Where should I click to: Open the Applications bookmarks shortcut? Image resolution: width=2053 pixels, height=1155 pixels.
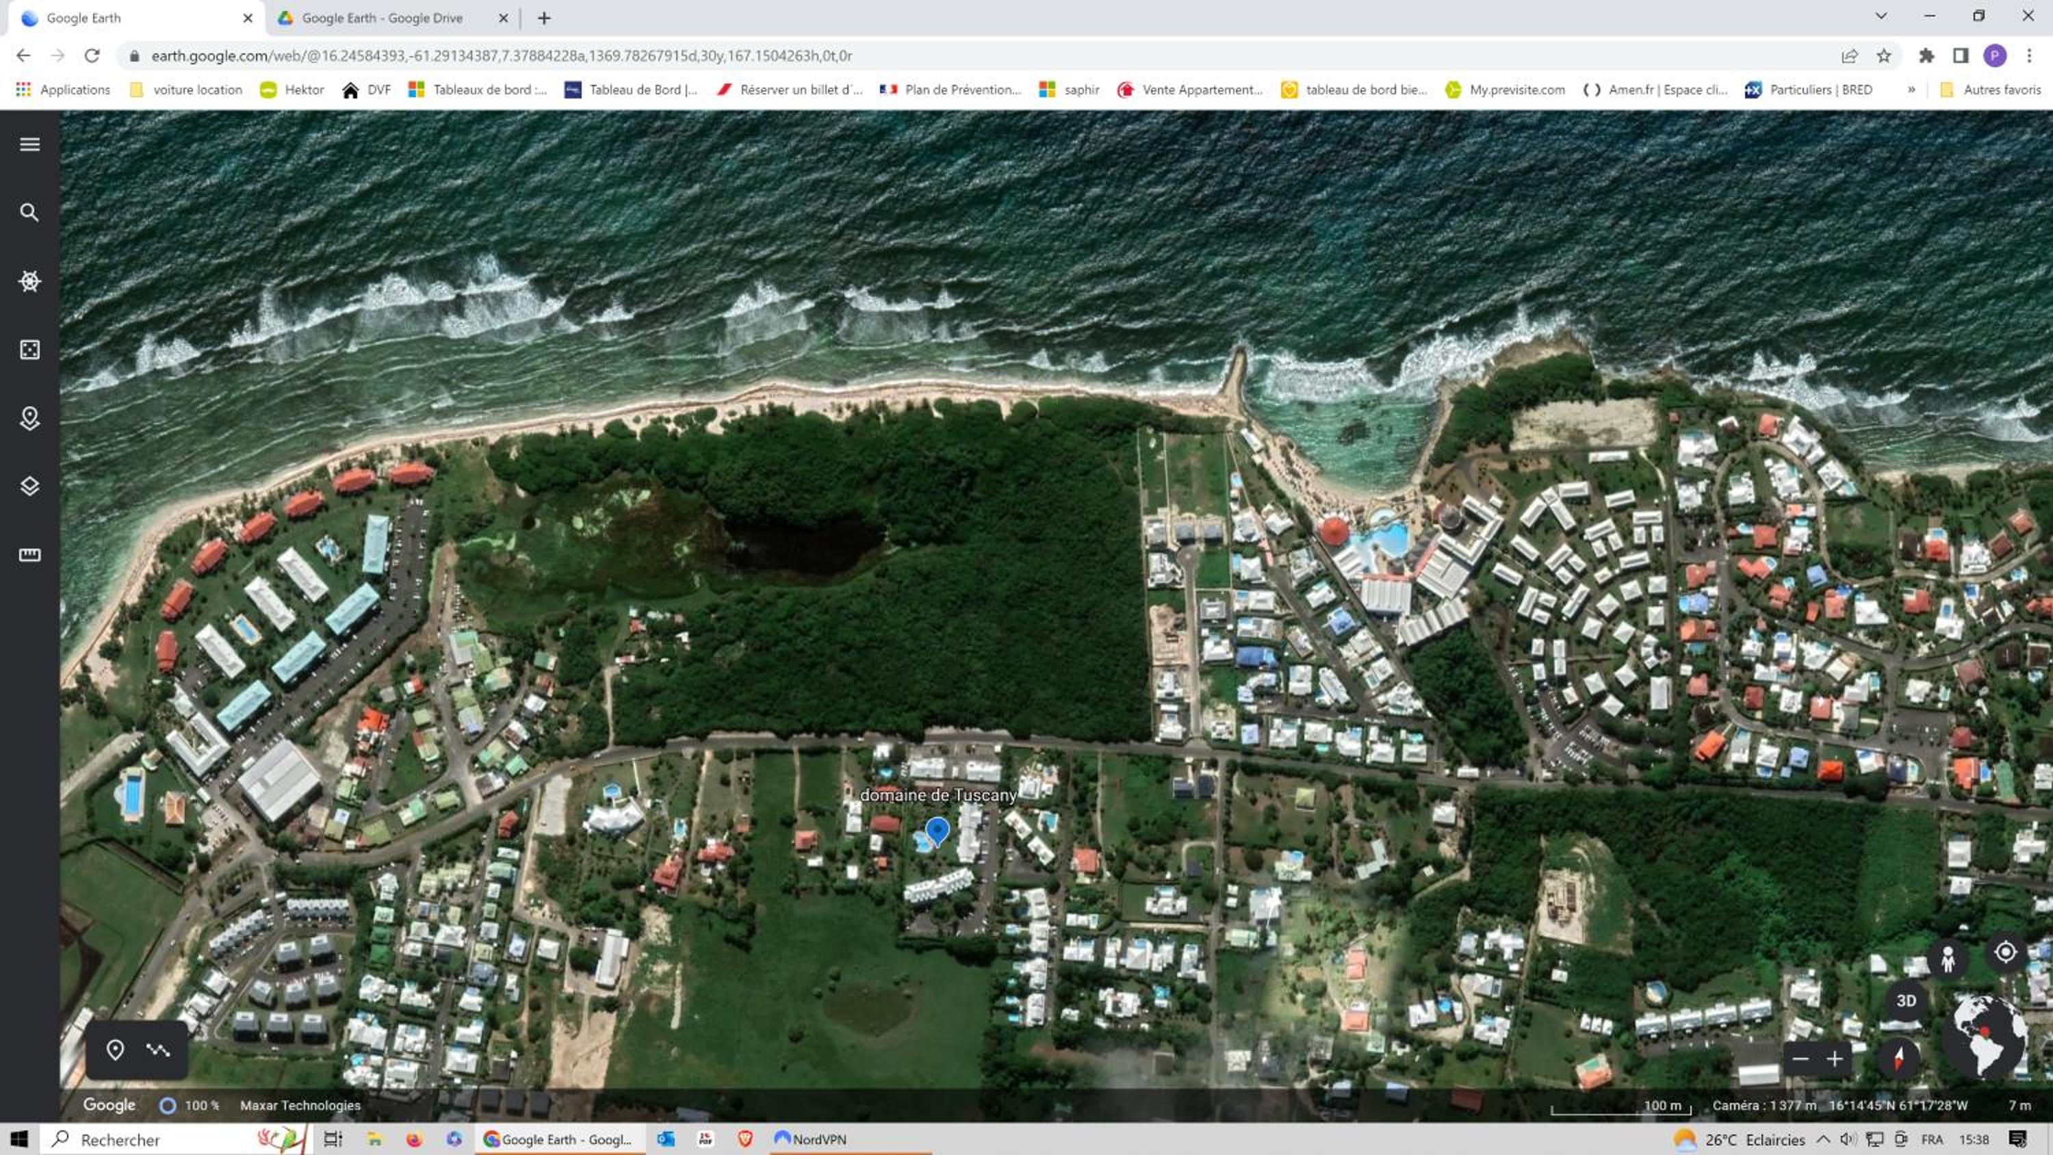tap(63, 89)
